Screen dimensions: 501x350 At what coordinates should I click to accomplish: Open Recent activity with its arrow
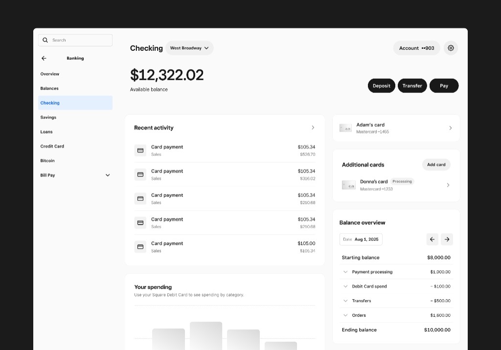pos(313,128)
